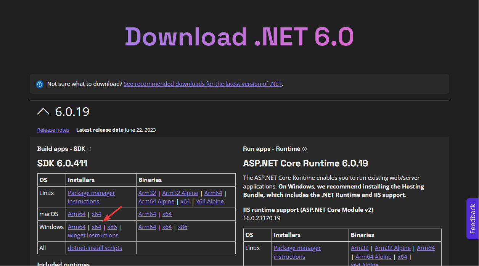Open the dotnet-install scripts link
The height and width of the screenshot is (266, 479).
tap(95, 248)
